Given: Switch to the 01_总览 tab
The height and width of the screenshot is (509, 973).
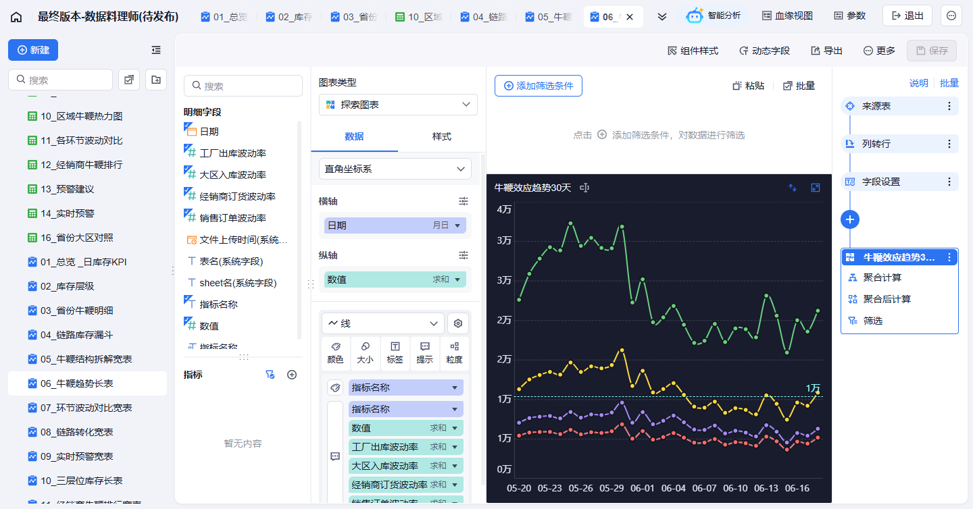Looking at the screenshot, I should pos(224,17).
